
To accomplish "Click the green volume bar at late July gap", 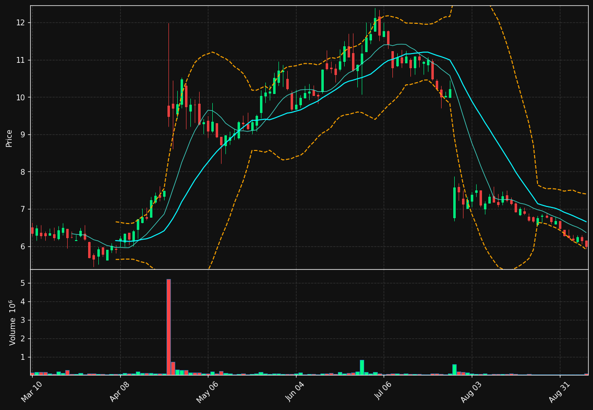I will coord(454,370).
